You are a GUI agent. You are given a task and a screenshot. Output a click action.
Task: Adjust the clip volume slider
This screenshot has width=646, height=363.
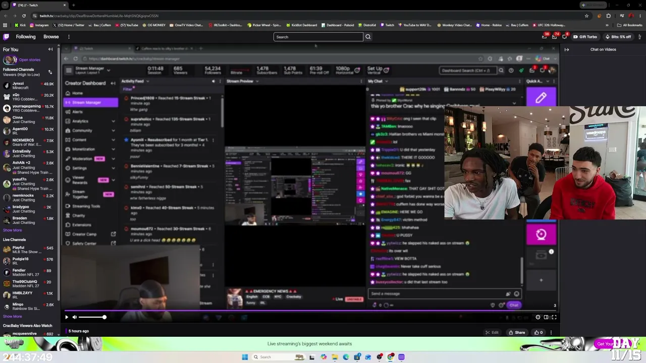tap(92, 317)
